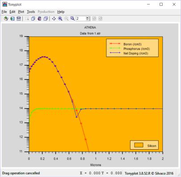Viewport: 181px width, 177px height.
Task: Open the Plot menu
Action: click(21, 12)
